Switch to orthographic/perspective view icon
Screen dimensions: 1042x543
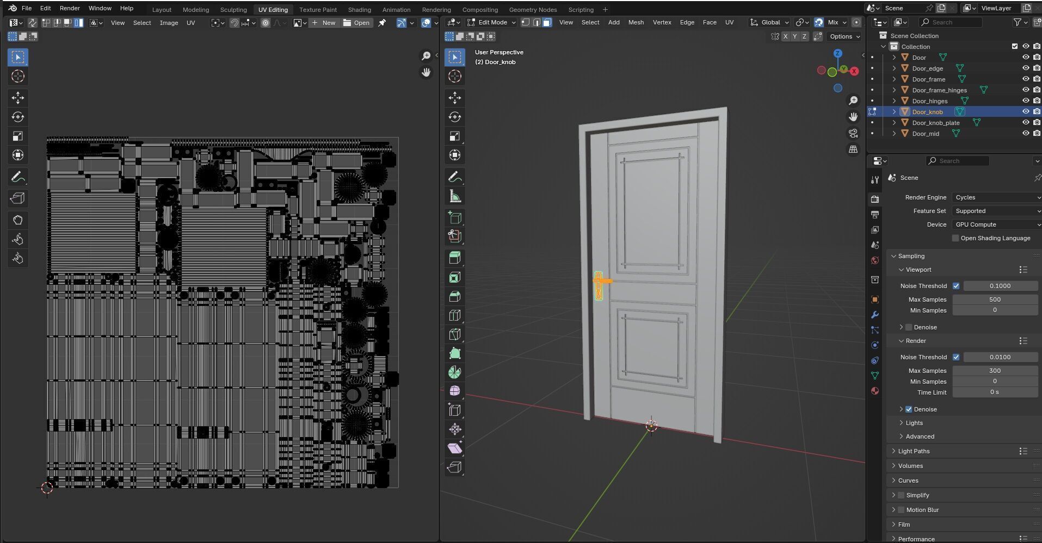tap(853, 149)
